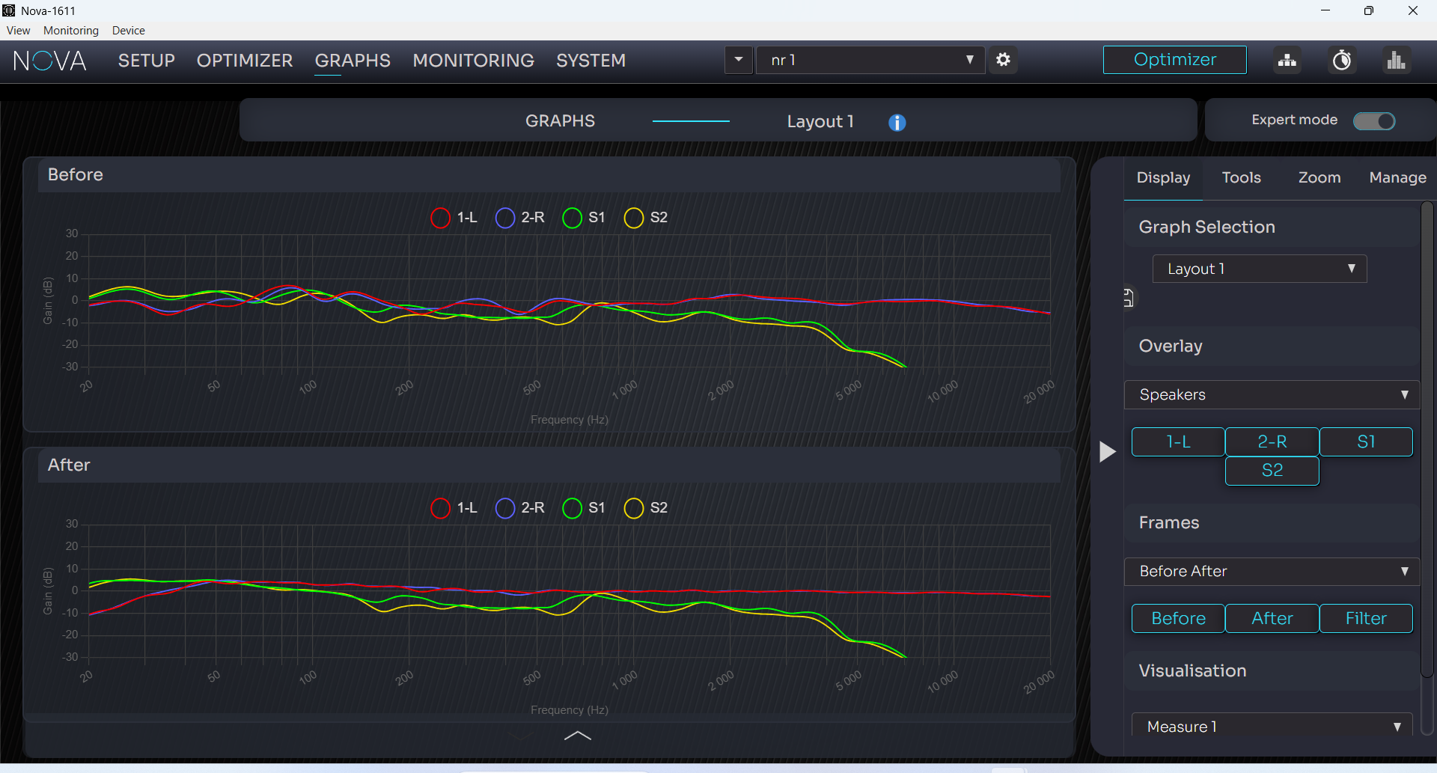Viewport: 1437px width, 773px height.
Task: Click the "Overlay" section heading
Action: coord(1171,346)
